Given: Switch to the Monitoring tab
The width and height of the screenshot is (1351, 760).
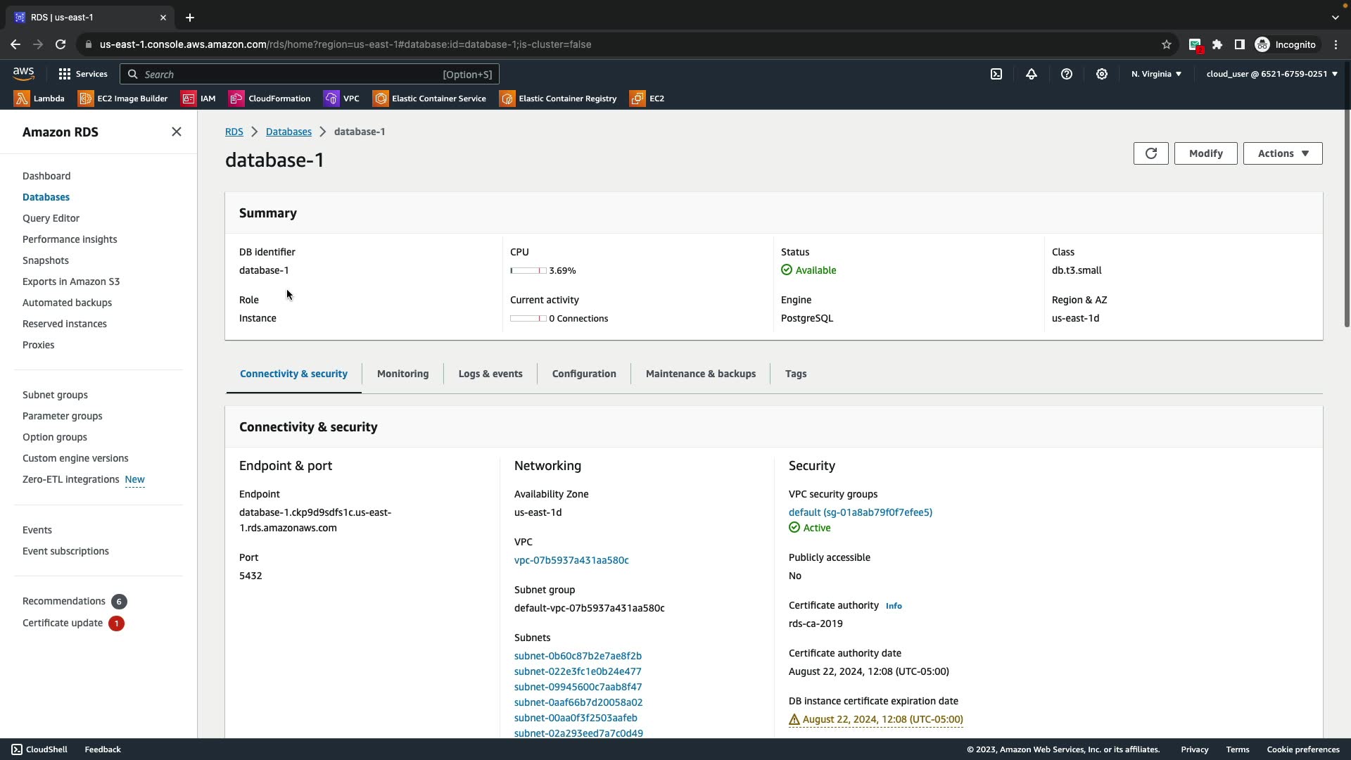Looking at the screenshot, I should click(x=402, y=374).
